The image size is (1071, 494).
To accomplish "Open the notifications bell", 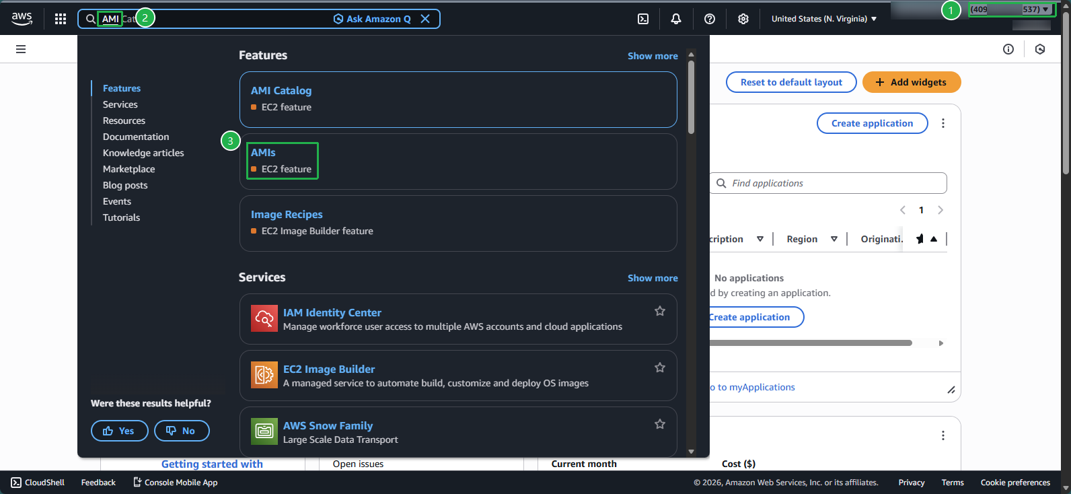I will coord(676,19).
